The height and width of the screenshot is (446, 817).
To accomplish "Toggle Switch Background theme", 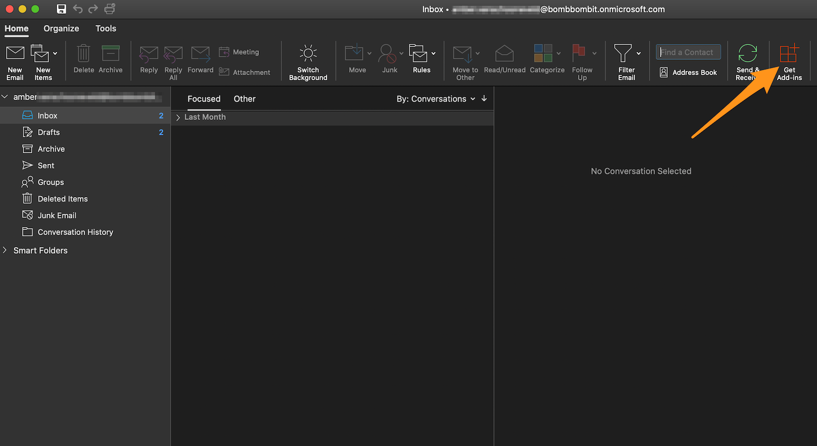I will pos(308,62).
